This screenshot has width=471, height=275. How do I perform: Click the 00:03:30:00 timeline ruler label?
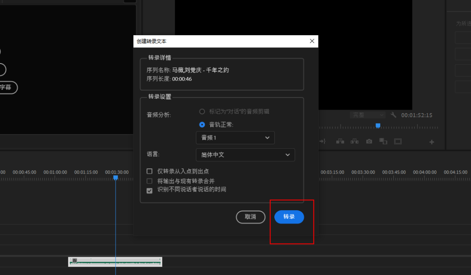click(363, 172)
